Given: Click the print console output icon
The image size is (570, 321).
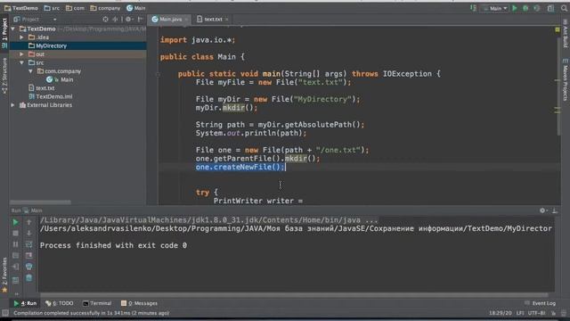Looking at the screenshot, I should [x=29, y=267].
